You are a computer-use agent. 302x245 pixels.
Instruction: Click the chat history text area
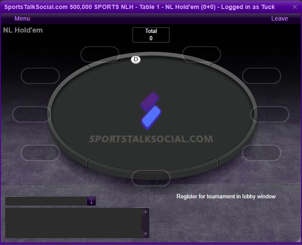(74, 223)
